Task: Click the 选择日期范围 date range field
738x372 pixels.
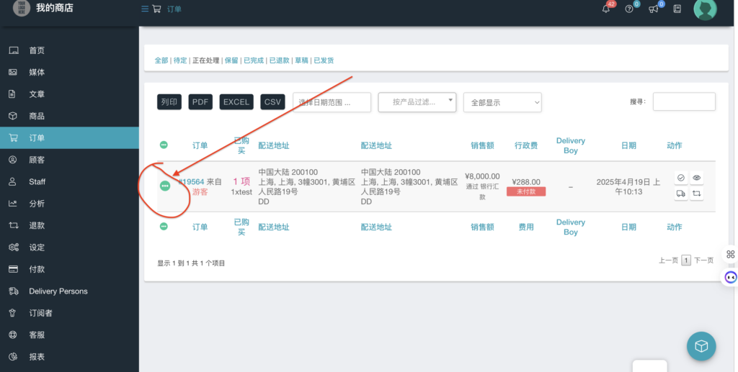Action: coord(332,102)
